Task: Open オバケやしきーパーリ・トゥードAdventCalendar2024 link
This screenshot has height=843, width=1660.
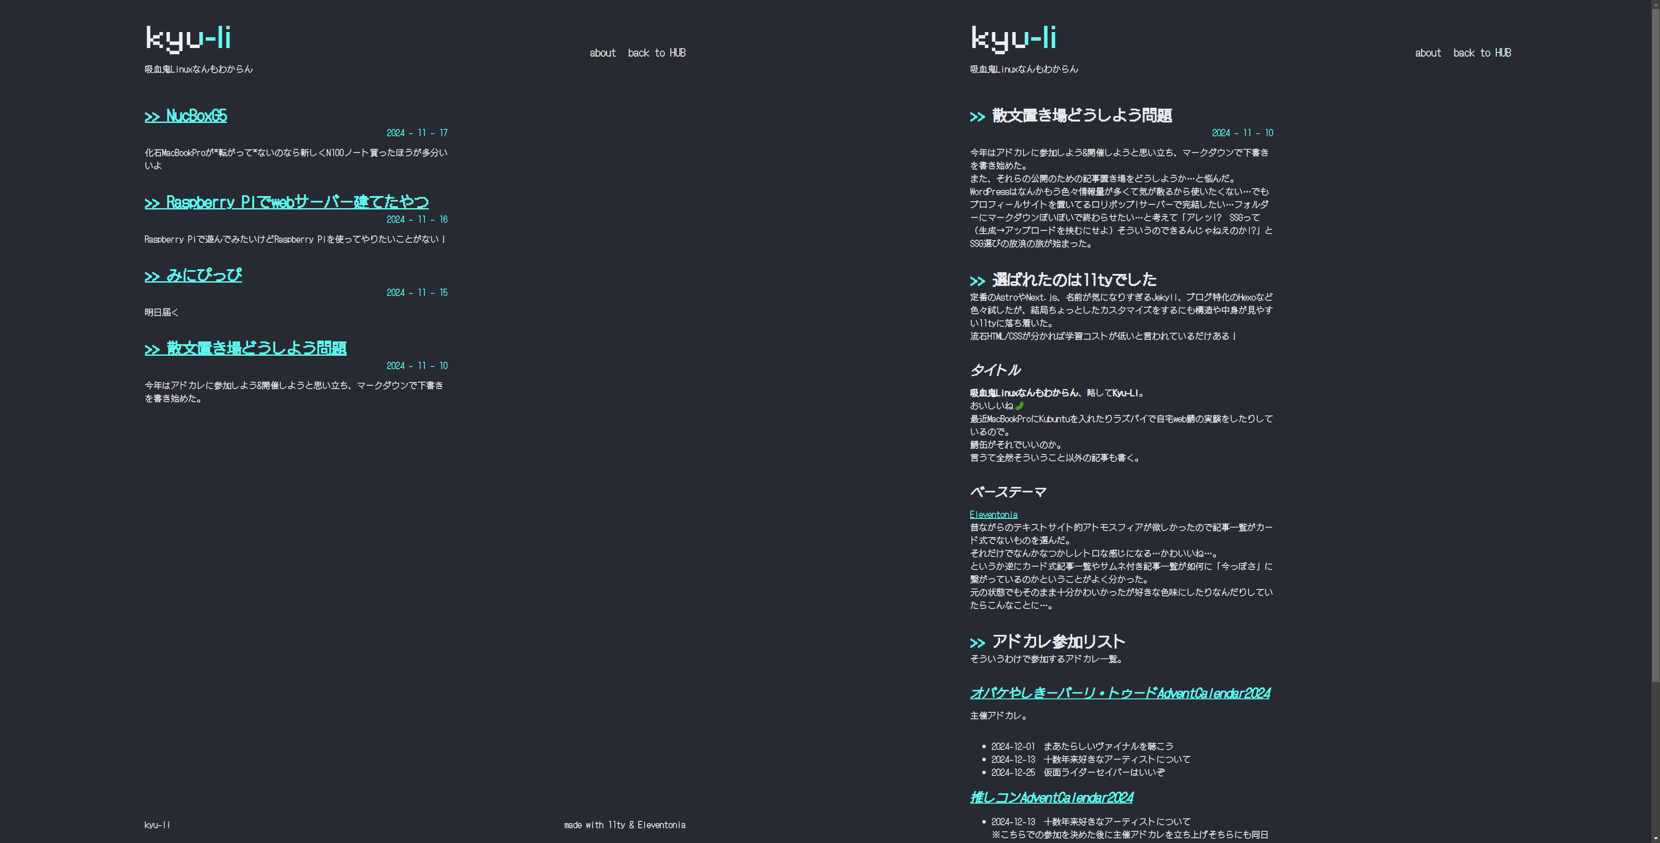Action: coord(1120,693)
